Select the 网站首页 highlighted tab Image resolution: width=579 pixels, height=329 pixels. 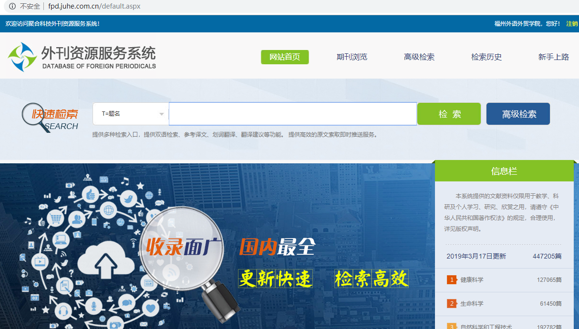click(285, 57)
